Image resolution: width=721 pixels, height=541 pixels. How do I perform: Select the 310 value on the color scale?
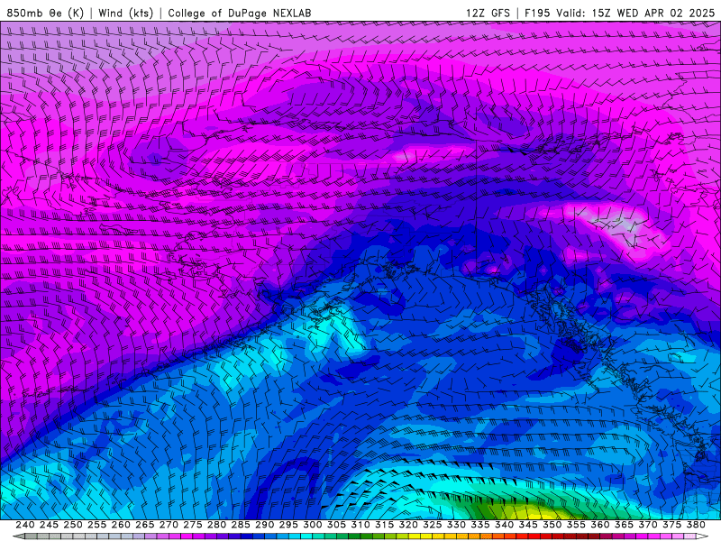point(360,525)
